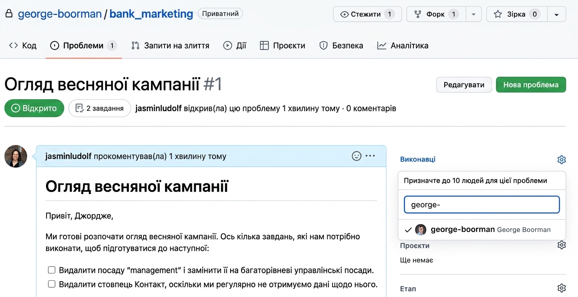Click the fork icon in Форк button
Screen dimensions: 578x297
point(418,15)
